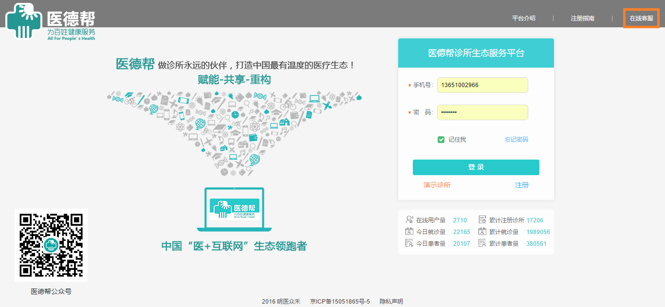
Task: Click the 医德帮诊所生态服务平台 panel header
Action: pos(476,53)
